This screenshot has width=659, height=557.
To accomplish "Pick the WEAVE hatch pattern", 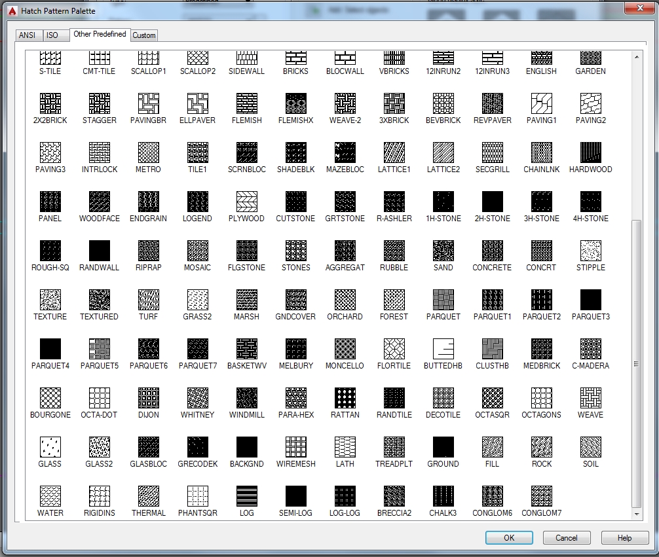I will 590,398.
